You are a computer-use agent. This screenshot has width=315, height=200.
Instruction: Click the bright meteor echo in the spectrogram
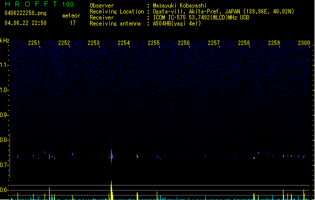[111, 155]
